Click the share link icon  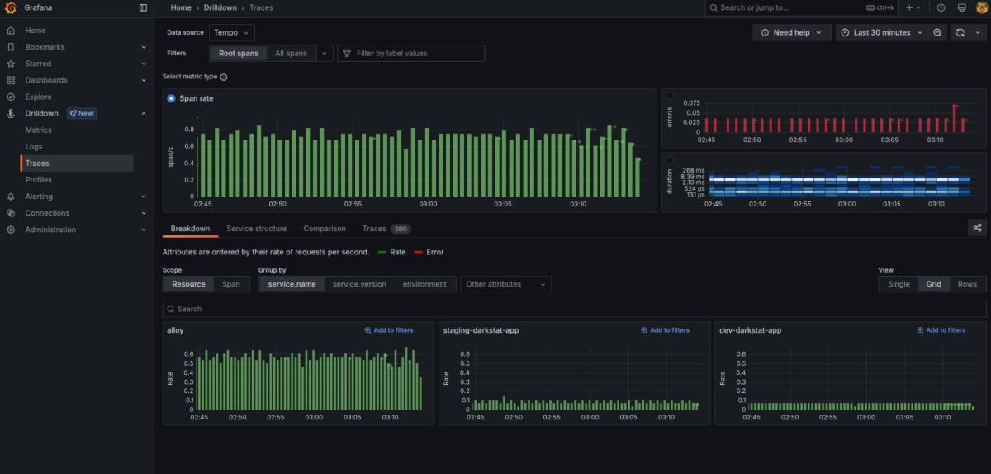pos(977,228)
